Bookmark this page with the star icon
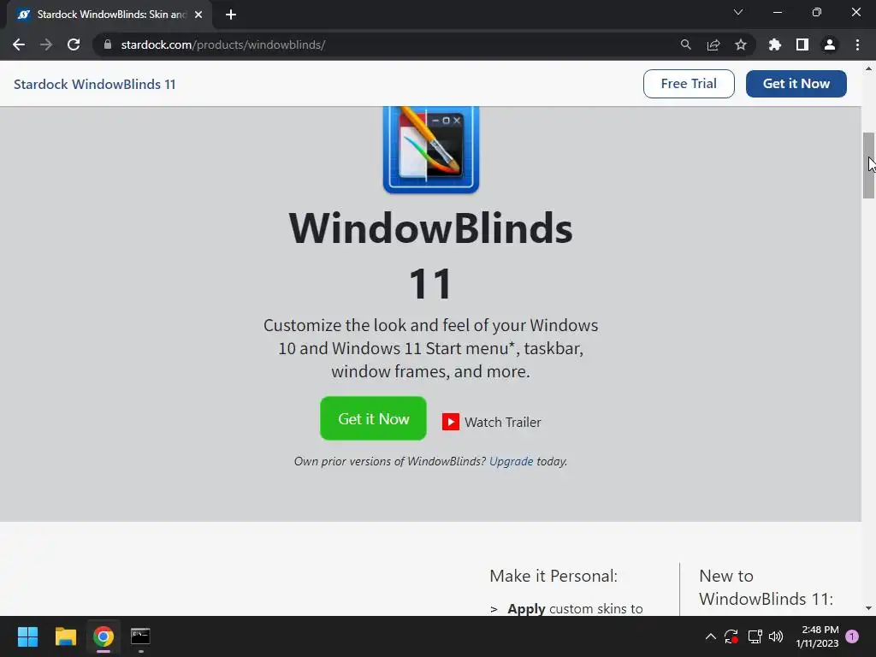Viewport: 876px width, 657px height. click(x=741, y=44)
